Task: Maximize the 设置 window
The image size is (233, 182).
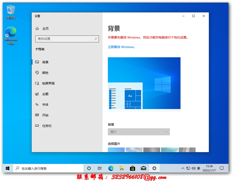Action: tap(193, 16)
